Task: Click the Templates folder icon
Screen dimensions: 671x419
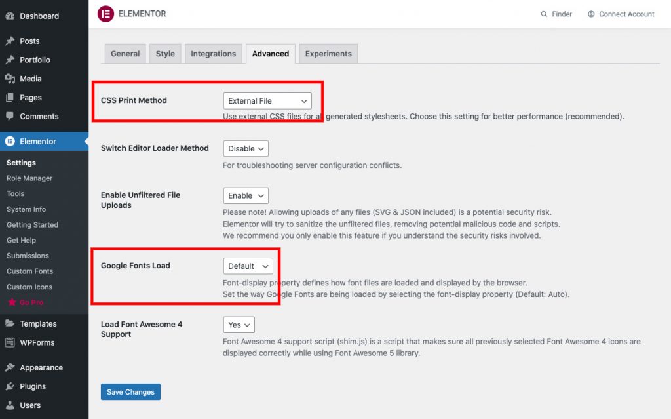Action: click(x=10, y=323)
